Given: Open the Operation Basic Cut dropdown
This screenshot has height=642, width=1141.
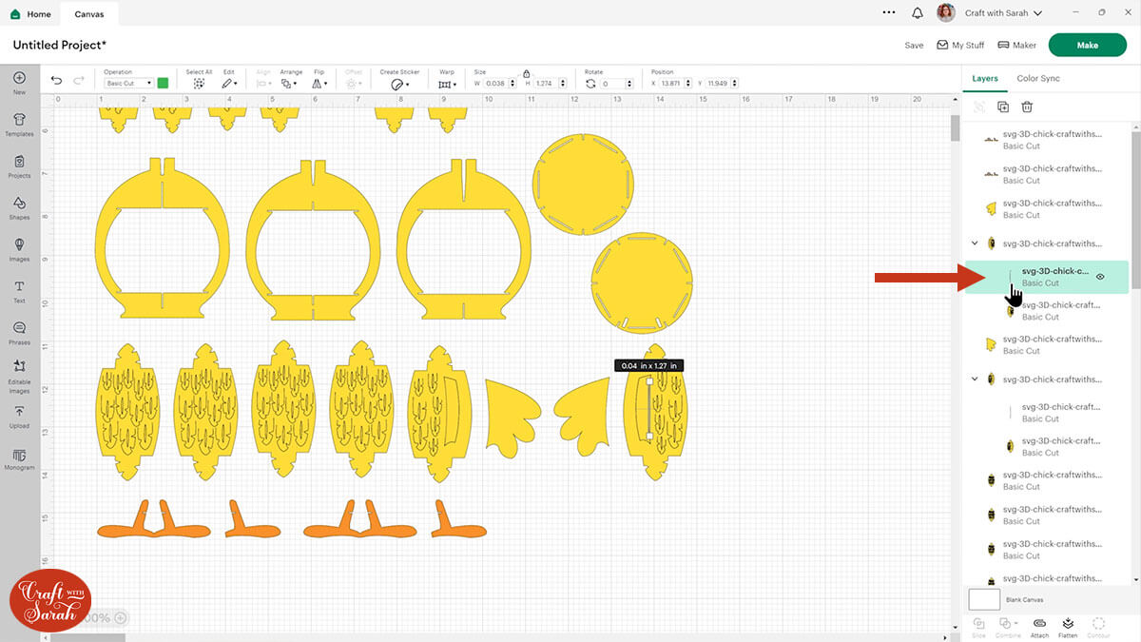Looking at the screenshot, I should coord(128,84).
